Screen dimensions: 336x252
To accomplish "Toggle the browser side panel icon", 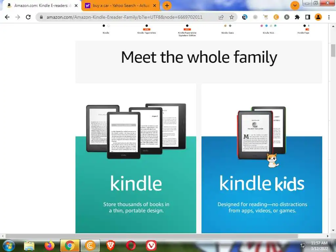I will click(x=308, y=17).
